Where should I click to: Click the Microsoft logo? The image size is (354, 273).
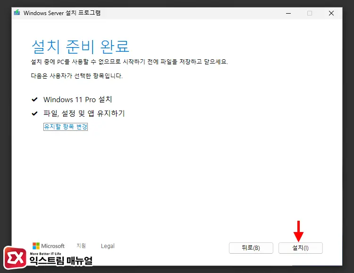pos(49,246)
